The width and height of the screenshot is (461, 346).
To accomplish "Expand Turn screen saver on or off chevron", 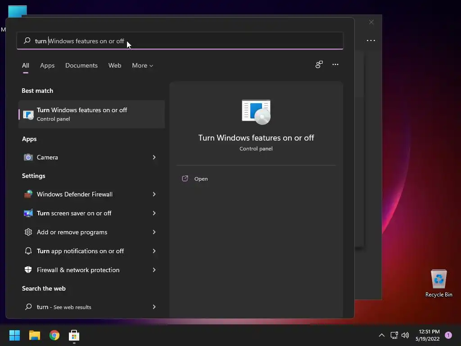I will (x=154, y=213).
